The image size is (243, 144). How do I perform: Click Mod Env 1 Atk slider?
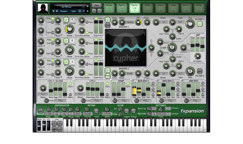[x=134, y=89]
